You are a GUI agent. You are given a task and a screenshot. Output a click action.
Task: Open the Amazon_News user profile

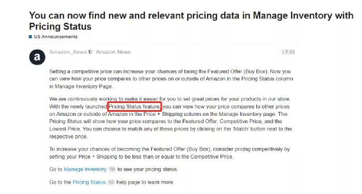pyautogui.click(x=68, y=52)
